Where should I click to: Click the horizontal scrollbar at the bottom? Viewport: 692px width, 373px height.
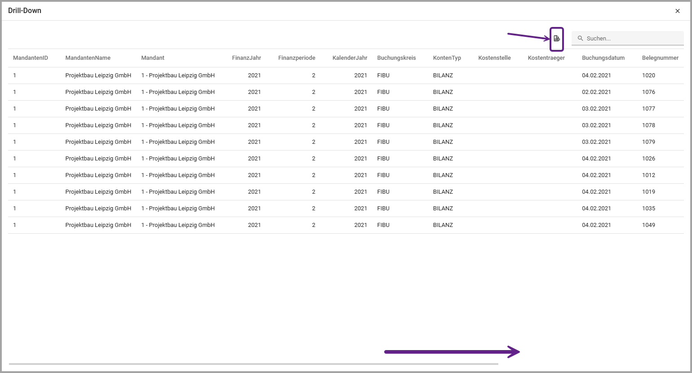click(x=253, y=364)
